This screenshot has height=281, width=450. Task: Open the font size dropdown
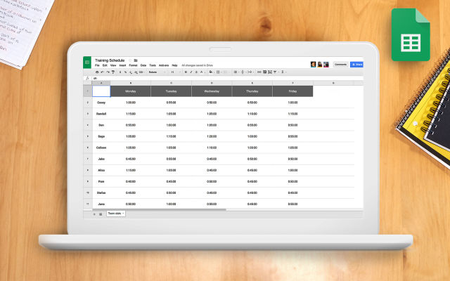pos(174,72)
